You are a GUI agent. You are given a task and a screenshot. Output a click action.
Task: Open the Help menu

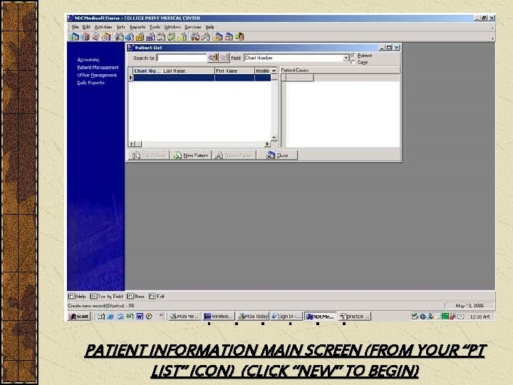[x=209, y=27]
